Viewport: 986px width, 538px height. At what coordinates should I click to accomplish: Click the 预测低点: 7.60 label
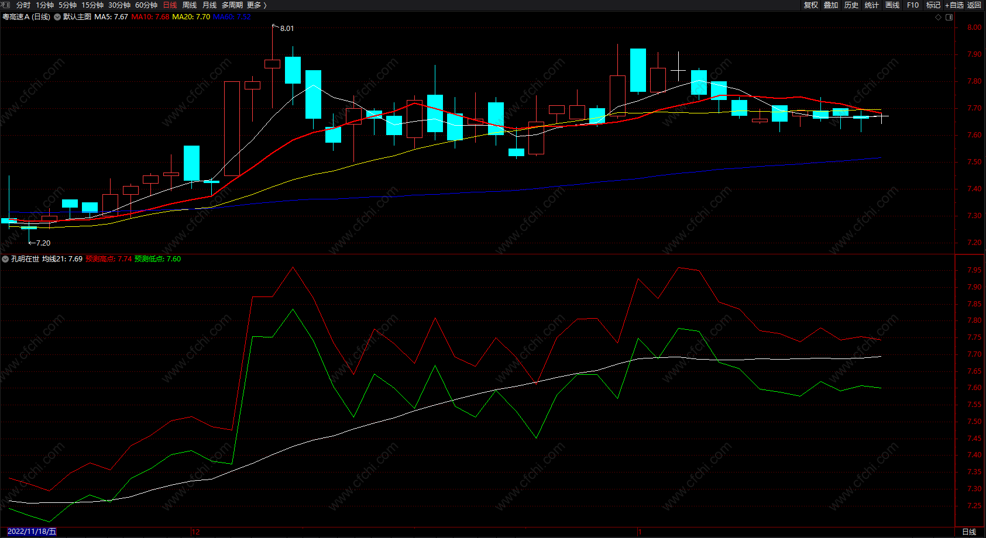pos(158,259)
